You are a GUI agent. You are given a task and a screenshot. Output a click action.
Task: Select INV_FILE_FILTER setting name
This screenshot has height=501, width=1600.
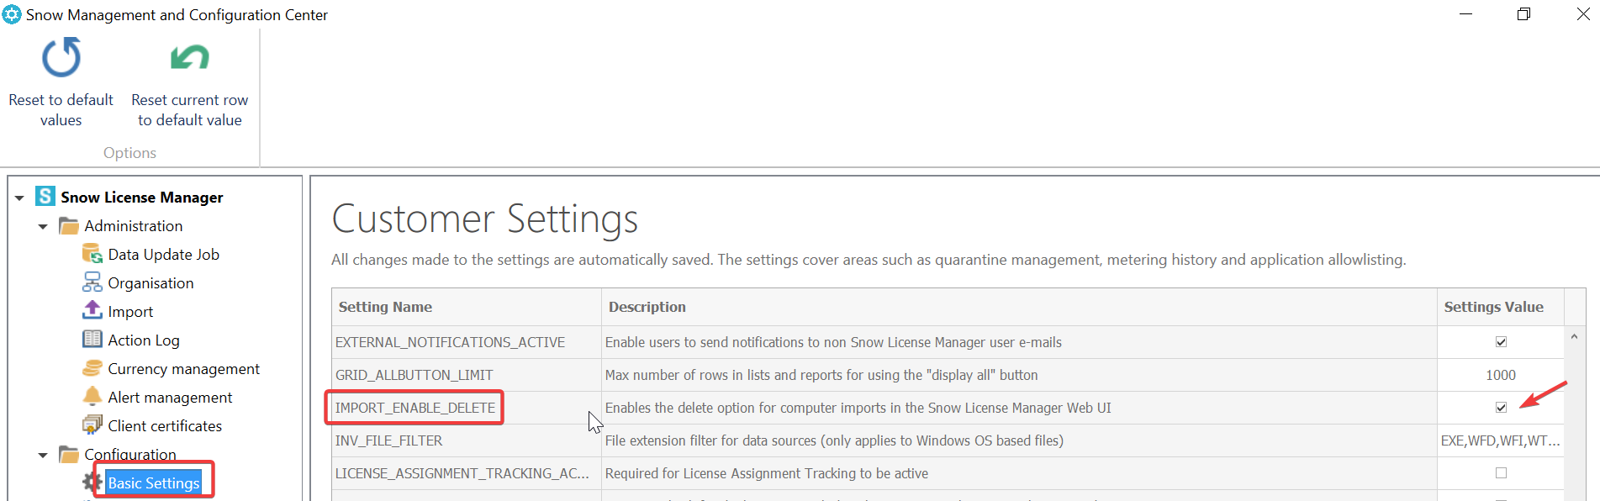pos(388,440)
